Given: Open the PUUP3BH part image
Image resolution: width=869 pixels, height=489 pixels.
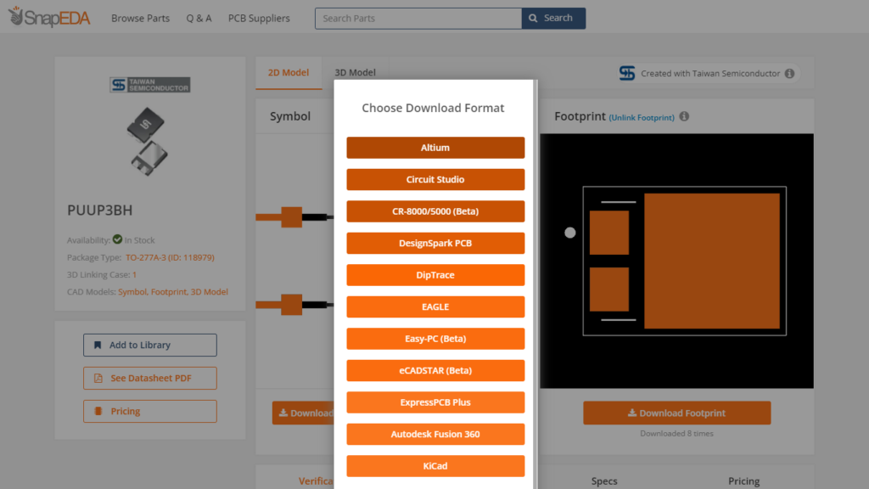Looking at the screenshot, I should pos(148,142).
